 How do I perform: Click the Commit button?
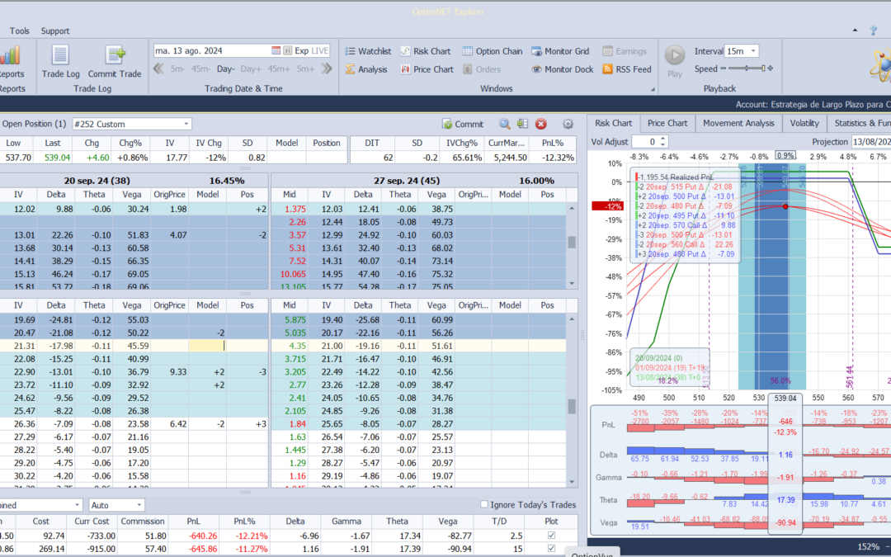[463, 124]
